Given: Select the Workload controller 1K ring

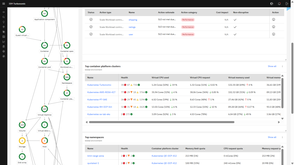Looking at the screenshot, I should point(67,61).
